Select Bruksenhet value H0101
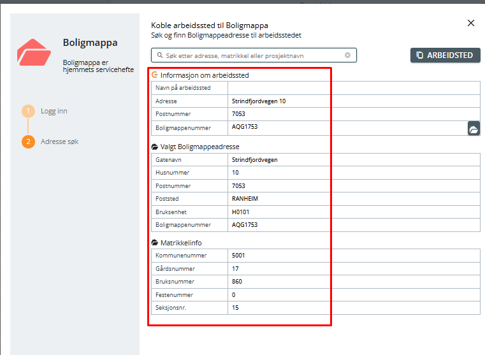Image resolution: width=485 pixels, height=355 pixels. pyautogui.click(x=241, y=212)
